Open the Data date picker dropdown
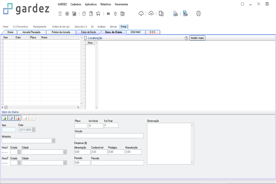The width and height of the screenshot is (276, 184). click(x=34, y=130)
